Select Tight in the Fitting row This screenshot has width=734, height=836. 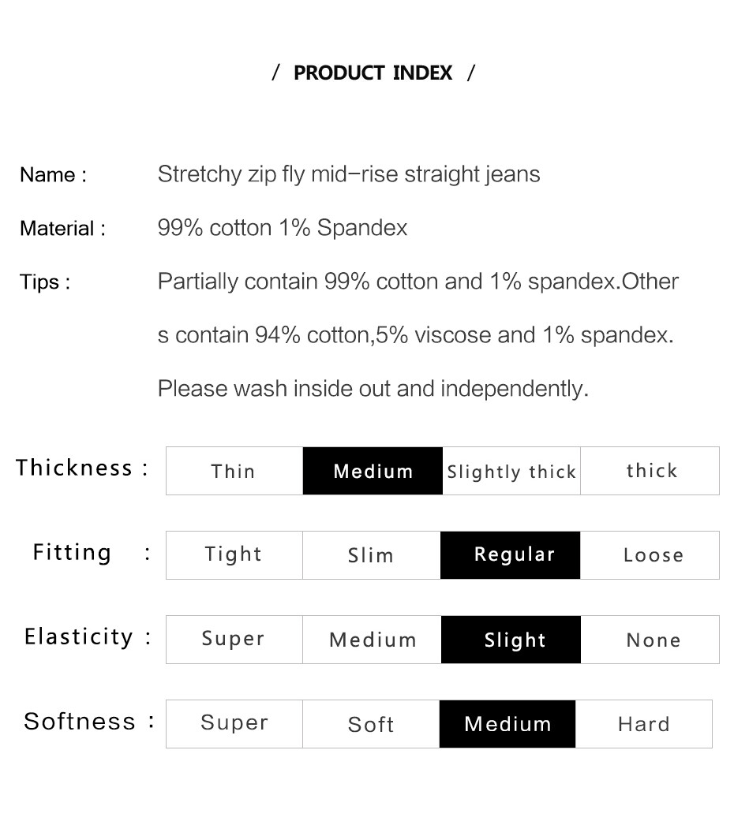(x=234, y=555)
